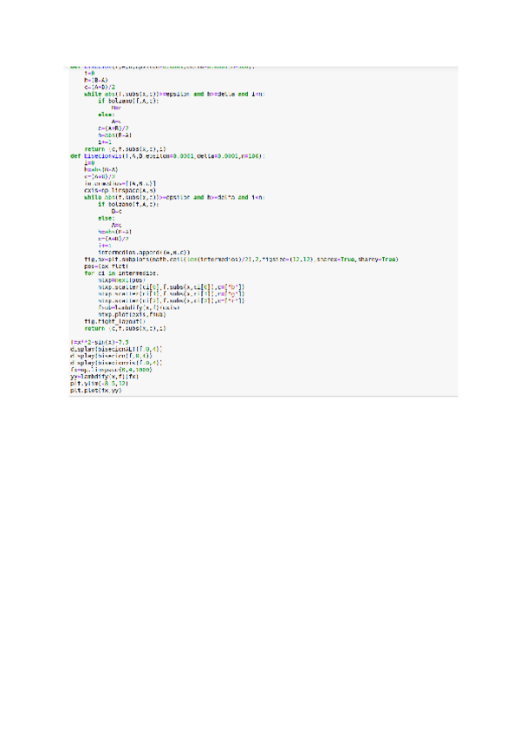The height and width of the screenshot is (736, 520).
Task: Click the 'fig.tight_layout()' line
Action: click(x=115, y=321)
